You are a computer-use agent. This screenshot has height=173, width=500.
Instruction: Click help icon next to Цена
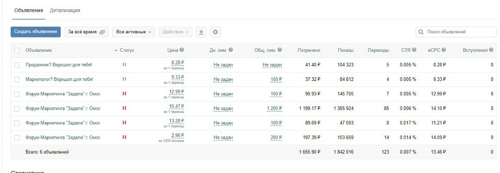[182, 50]
